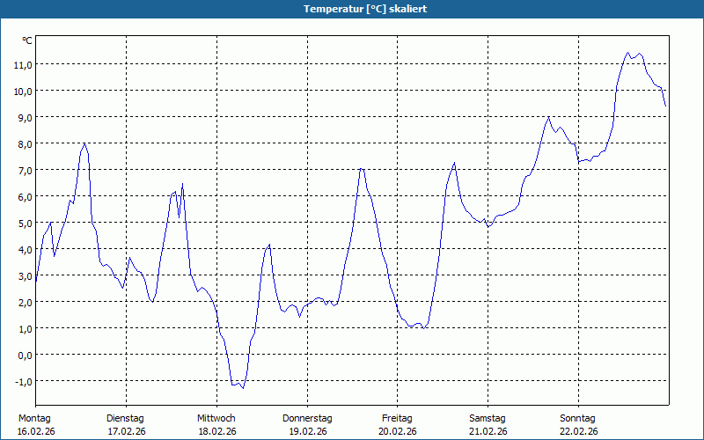The image size is (704, 440).
Task: Select the Mittwoch day label
Action: (x=216, y=419)
